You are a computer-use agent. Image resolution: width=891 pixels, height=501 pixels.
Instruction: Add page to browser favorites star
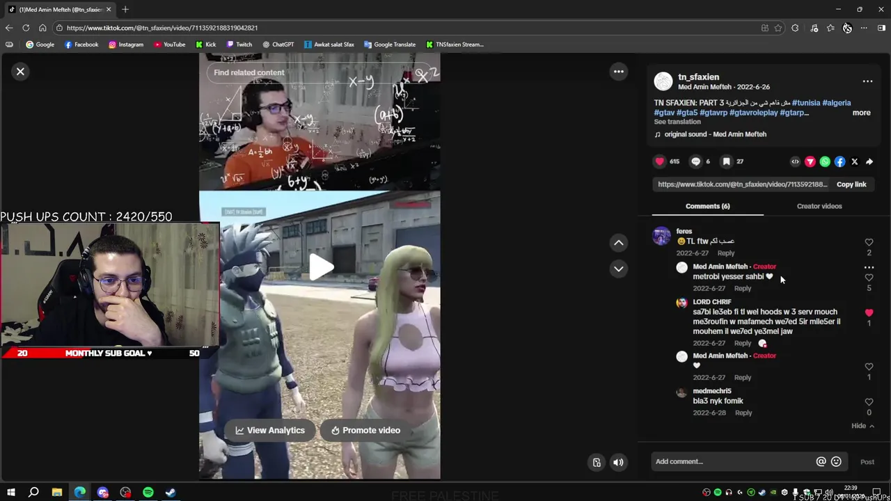[x=778, y=28]
